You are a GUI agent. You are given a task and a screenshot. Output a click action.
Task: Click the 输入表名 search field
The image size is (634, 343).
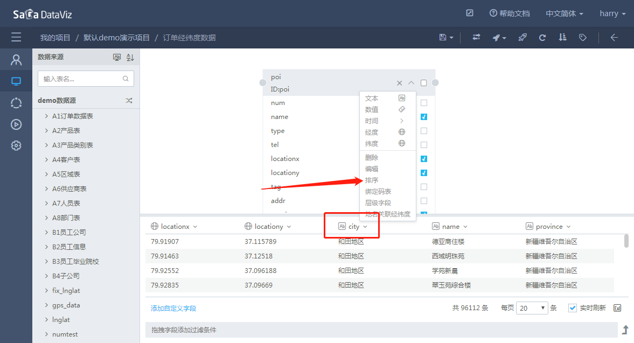81,79
